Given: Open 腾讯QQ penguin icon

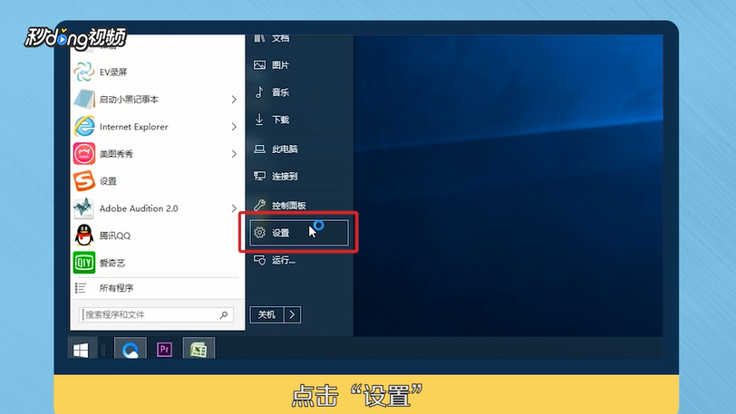Looking at the screenshot, I should 84,236.
